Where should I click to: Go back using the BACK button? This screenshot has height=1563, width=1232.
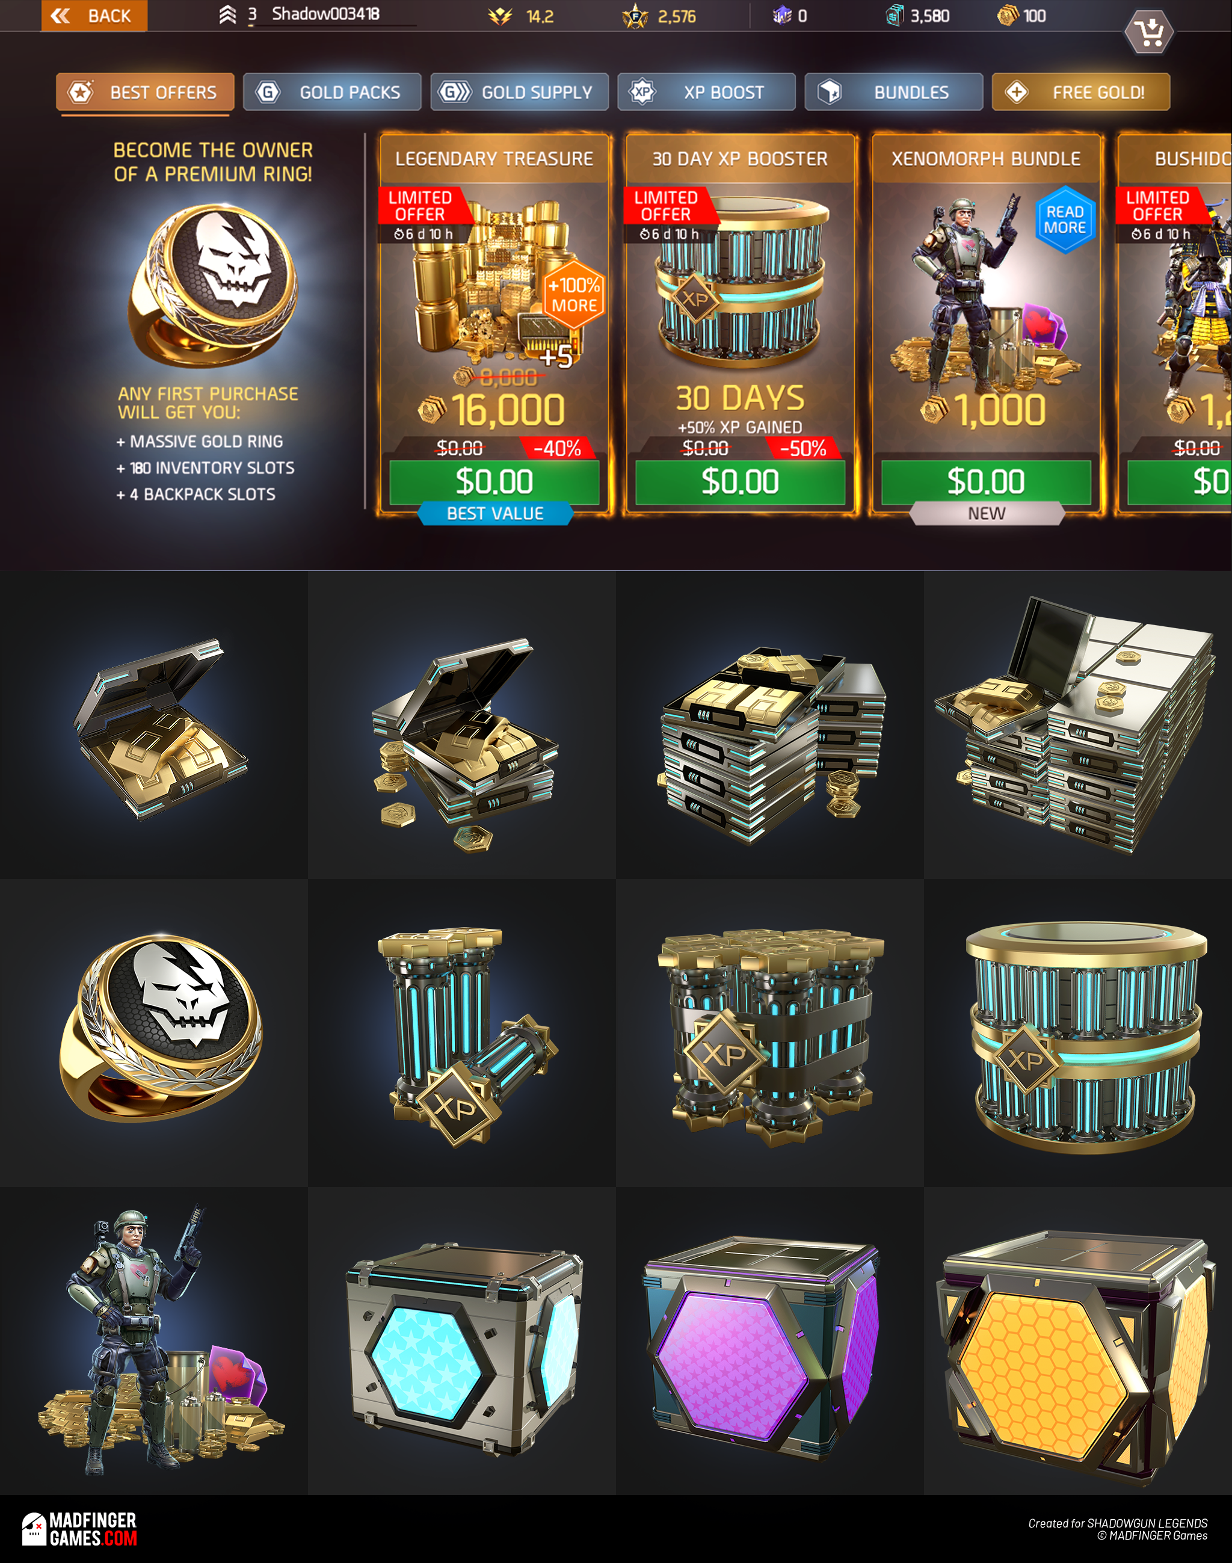click(x=94, y=15)
